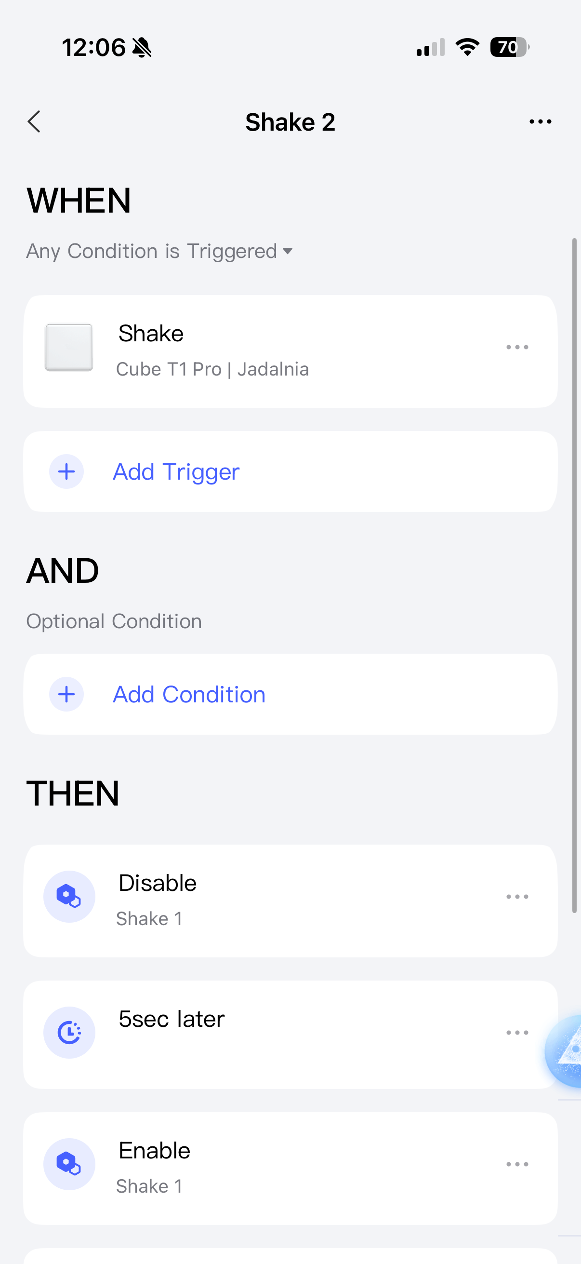Click the dropdown arrow beside Triggered
581x1264 pixels.
pos(288,252)
